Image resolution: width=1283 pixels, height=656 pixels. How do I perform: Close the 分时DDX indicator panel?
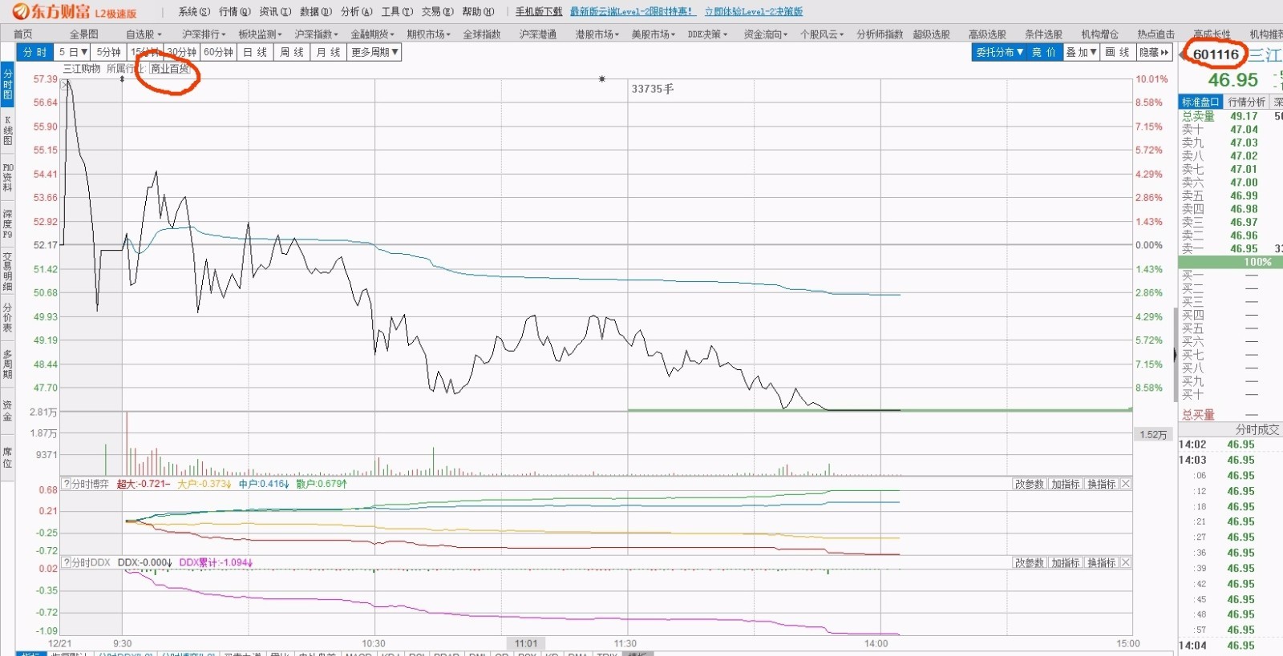[x=1126, y=562]
